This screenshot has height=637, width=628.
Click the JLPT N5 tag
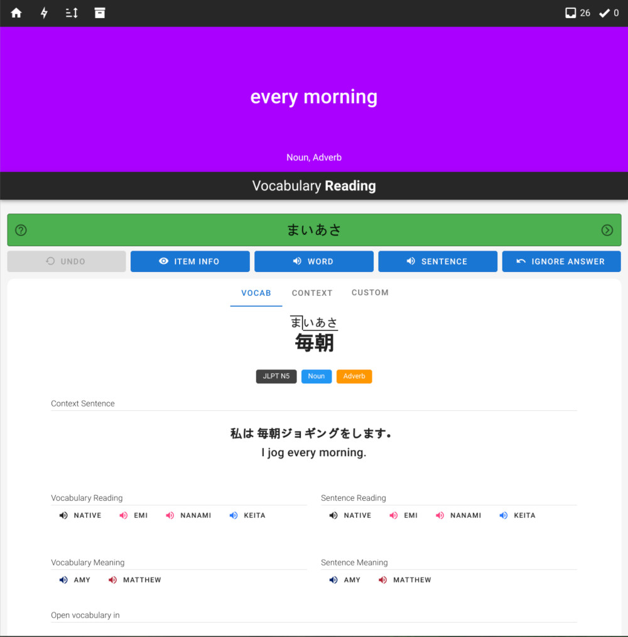(x=276, y=376)
